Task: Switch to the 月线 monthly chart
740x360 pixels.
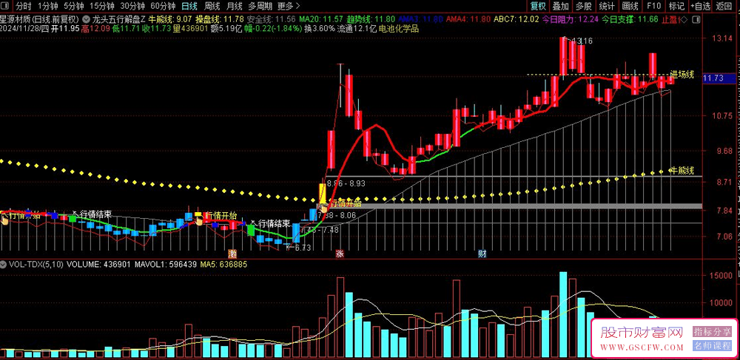Action: tap(234, 7)
